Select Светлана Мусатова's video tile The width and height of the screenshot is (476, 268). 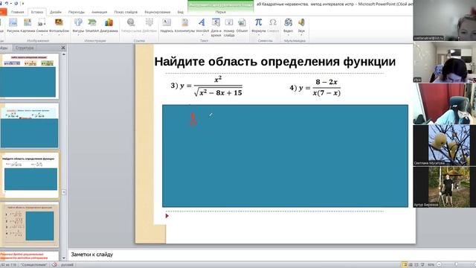[x=445, y=145]
